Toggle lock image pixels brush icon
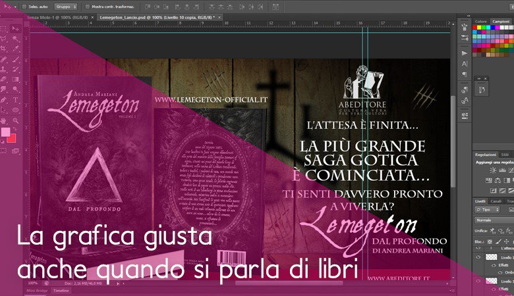Image resolution: width=514 pixels, height=296 pixels. pyautogui.click(x=498, y=241)
